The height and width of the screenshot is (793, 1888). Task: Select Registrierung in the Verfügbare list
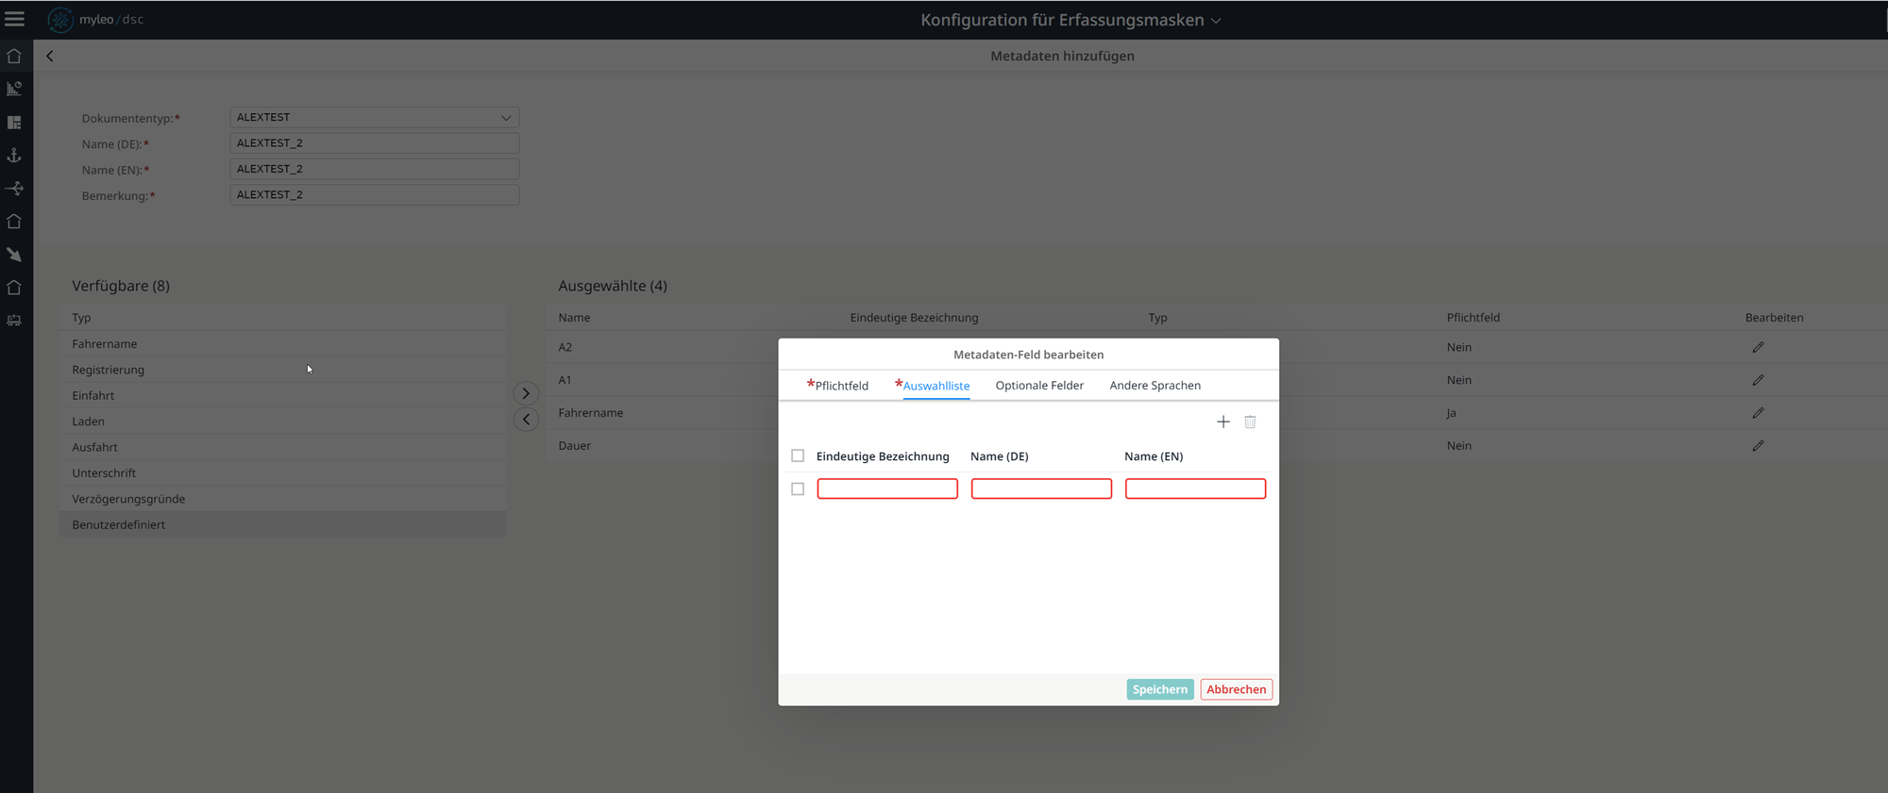point(283,370)
